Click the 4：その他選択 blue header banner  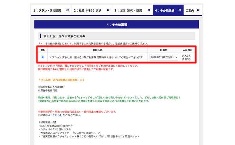tap(117, 24)
